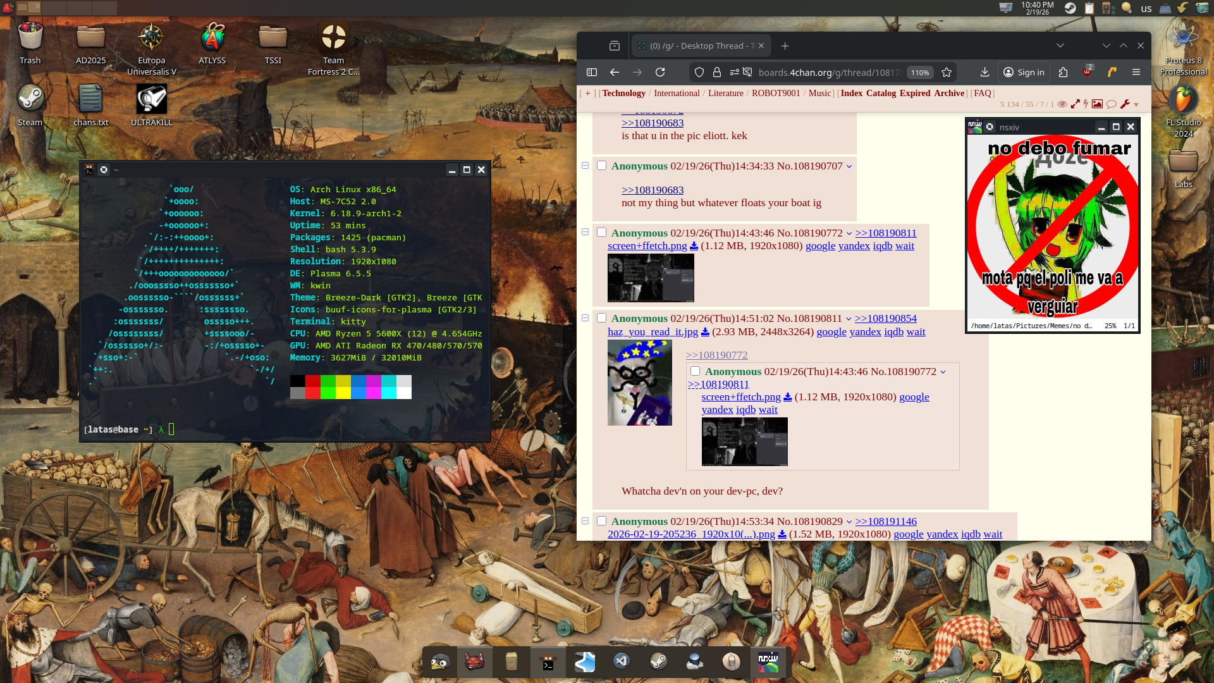This screenshot has height=683, width=1214.
Task: Click the Firefox downloads arrow icon
Action: pyautogui.click(x=984, y=73)
